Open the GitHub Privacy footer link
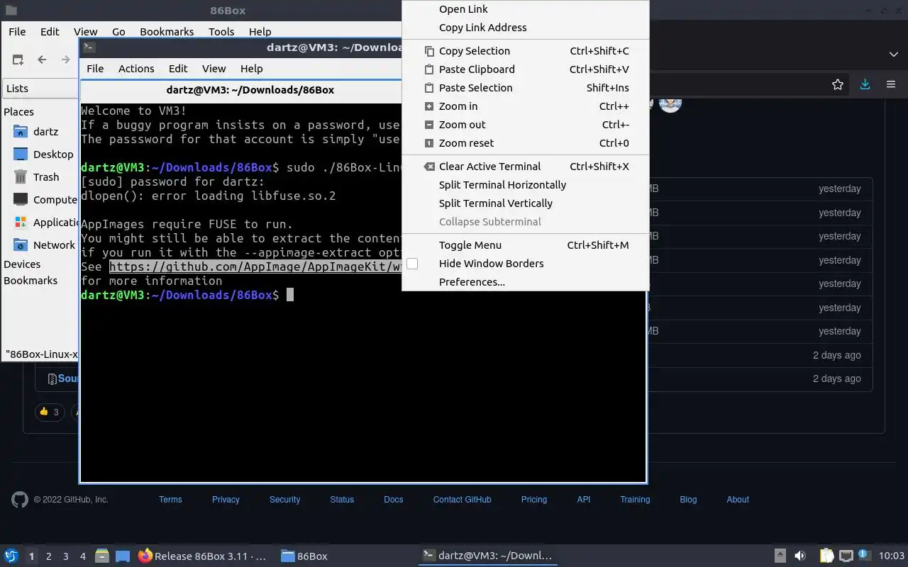The width and height of the screenshot is (908, 567). (226, 500)
